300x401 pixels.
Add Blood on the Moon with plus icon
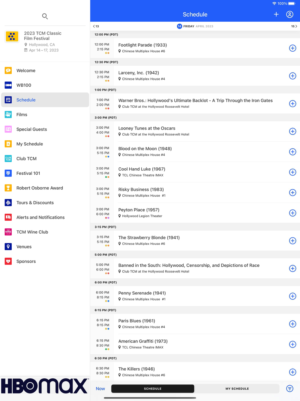(x=292, y=152)
